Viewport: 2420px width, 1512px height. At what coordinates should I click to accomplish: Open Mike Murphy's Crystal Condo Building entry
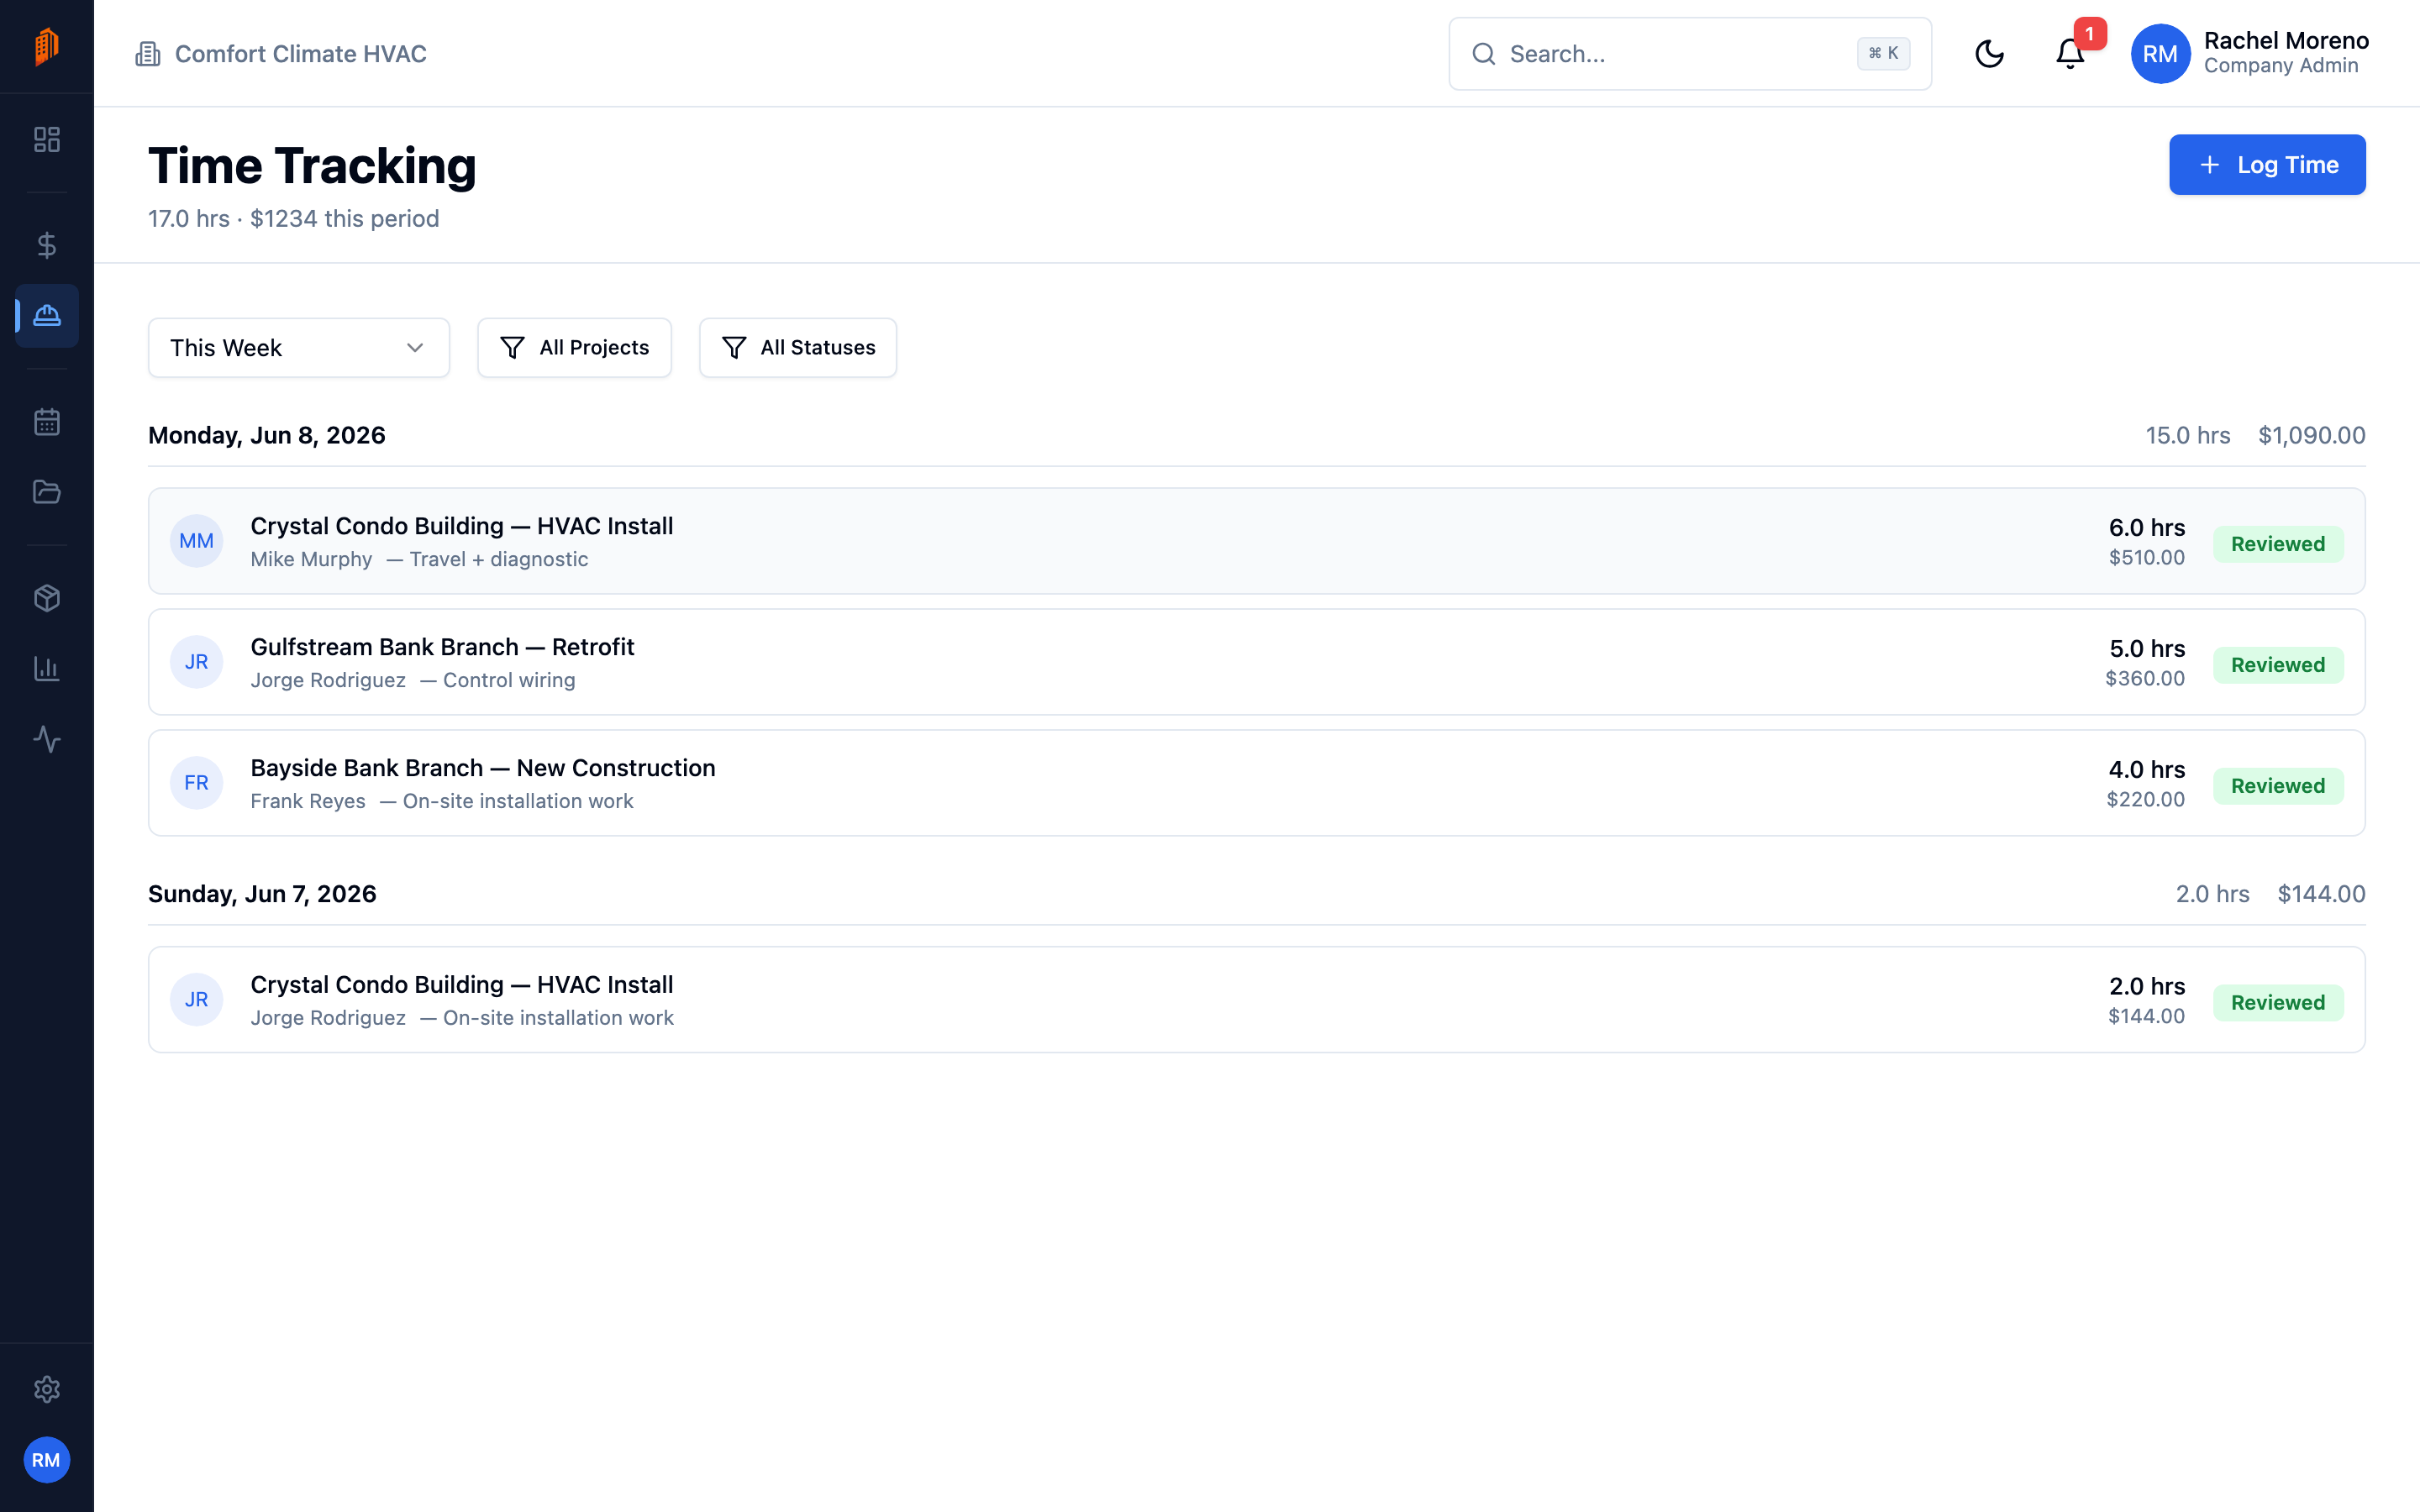[1257, 541]
